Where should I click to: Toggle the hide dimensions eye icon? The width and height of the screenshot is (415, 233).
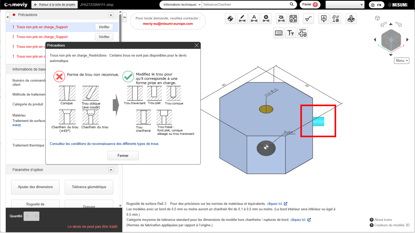pos(281,19)
